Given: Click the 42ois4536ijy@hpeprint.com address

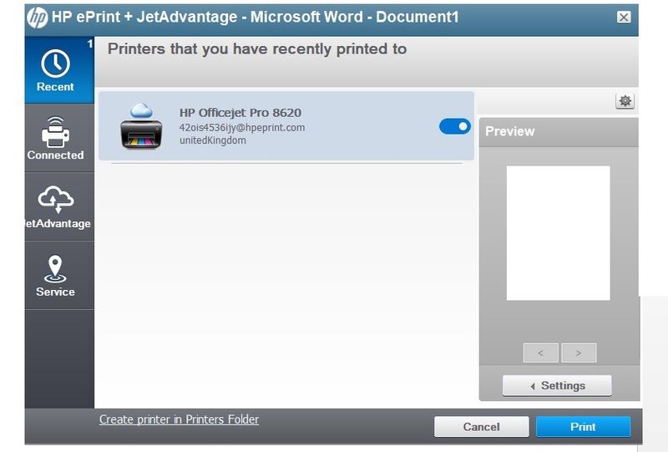Looking at the screenshot, I should click(x=242, y=128).
